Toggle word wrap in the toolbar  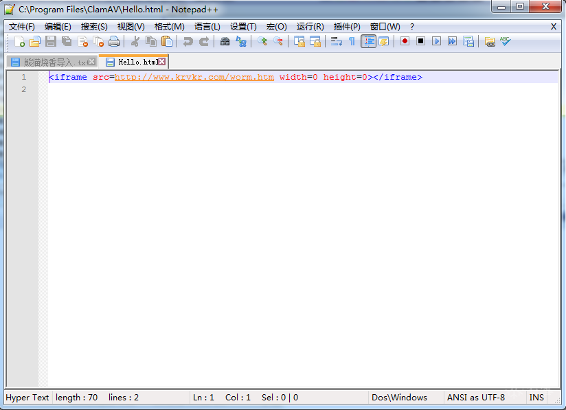(337, 41)
